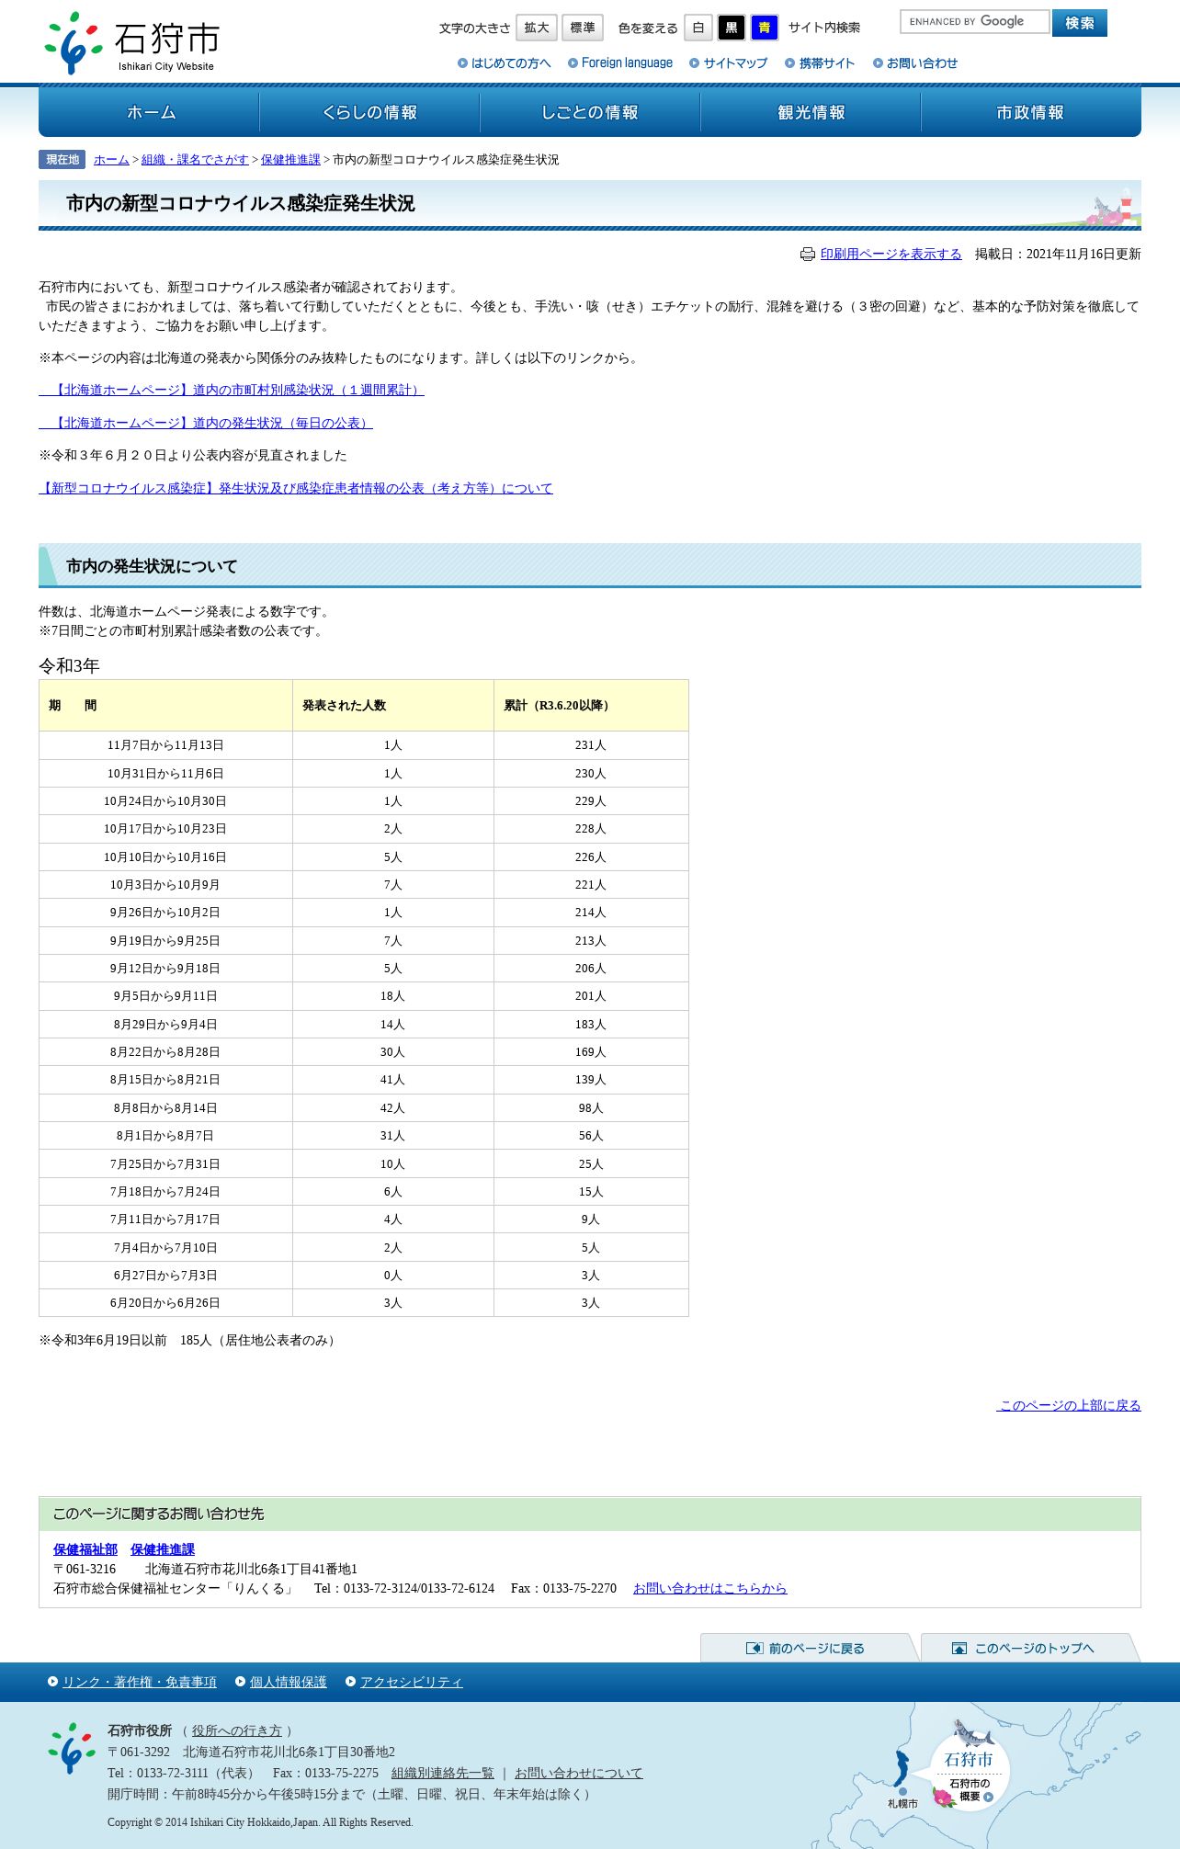Go to the ホーム navigation tab

tap(150, 112)
